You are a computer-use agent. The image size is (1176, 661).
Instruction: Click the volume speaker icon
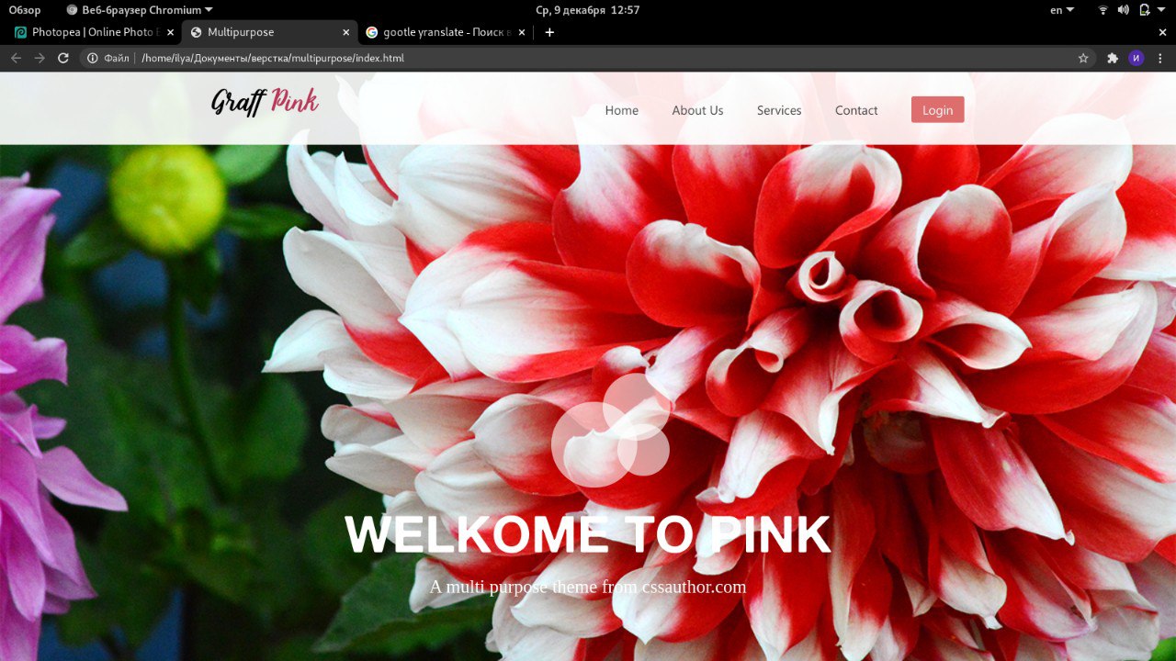[1123, 10]
